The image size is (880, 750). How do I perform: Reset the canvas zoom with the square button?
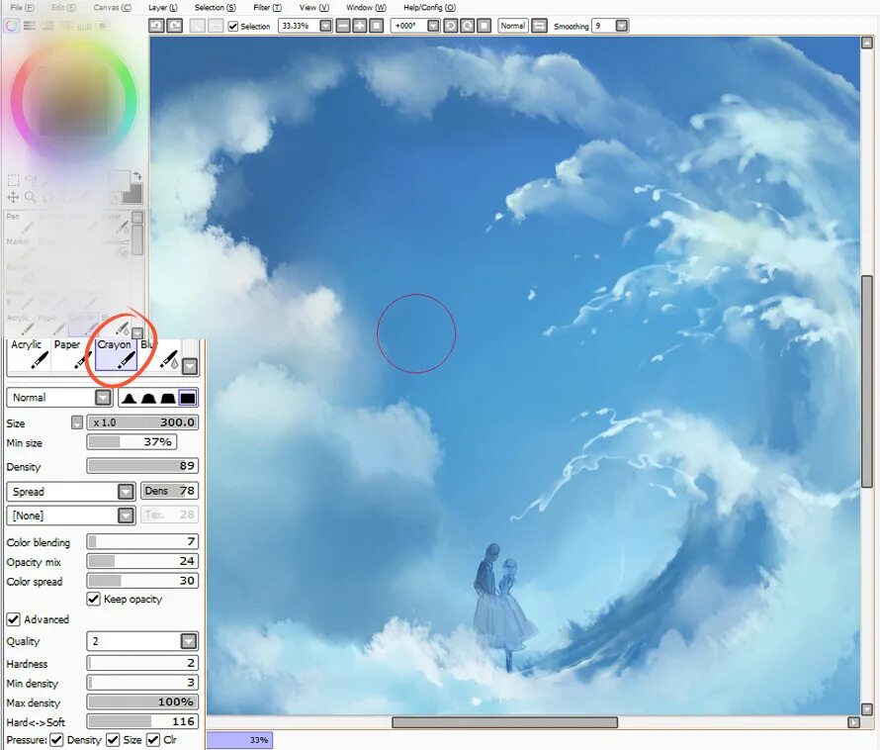377,26
